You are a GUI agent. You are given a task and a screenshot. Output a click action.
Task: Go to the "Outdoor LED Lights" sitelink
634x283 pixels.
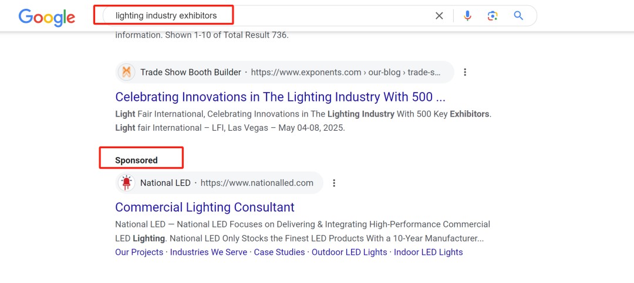[349, 252]
